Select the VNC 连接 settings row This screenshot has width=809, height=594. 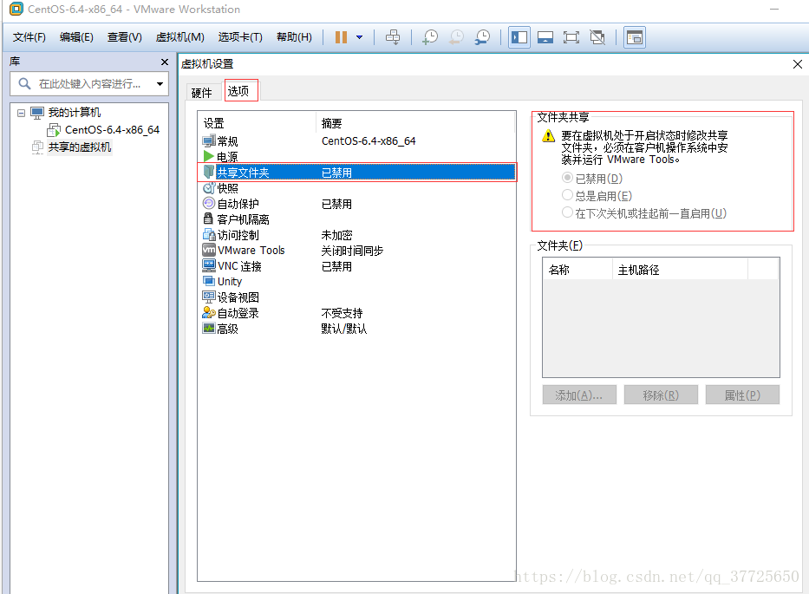pyautogui.click(x=356, y=266)
